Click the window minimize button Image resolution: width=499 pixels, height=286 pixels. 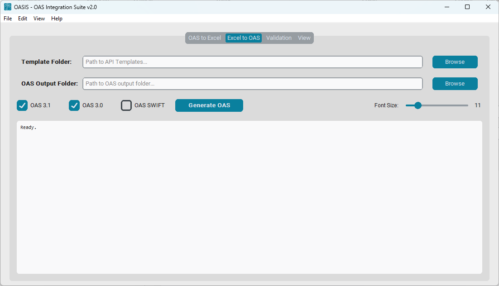pos(446,7)
